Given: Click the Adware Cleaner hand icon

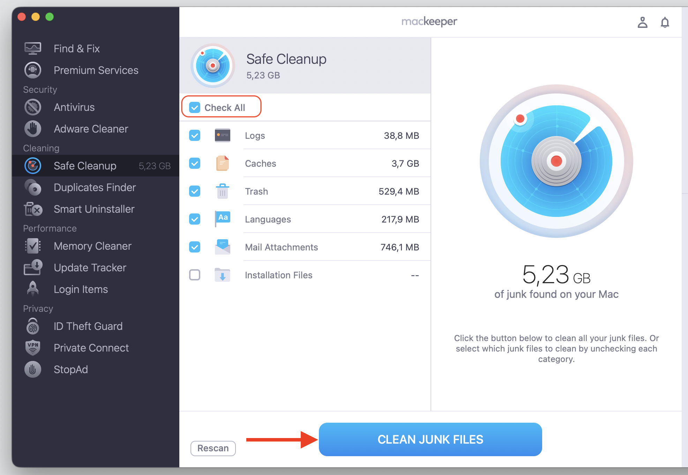Looking at the screenshot, I should click(33, 129).
